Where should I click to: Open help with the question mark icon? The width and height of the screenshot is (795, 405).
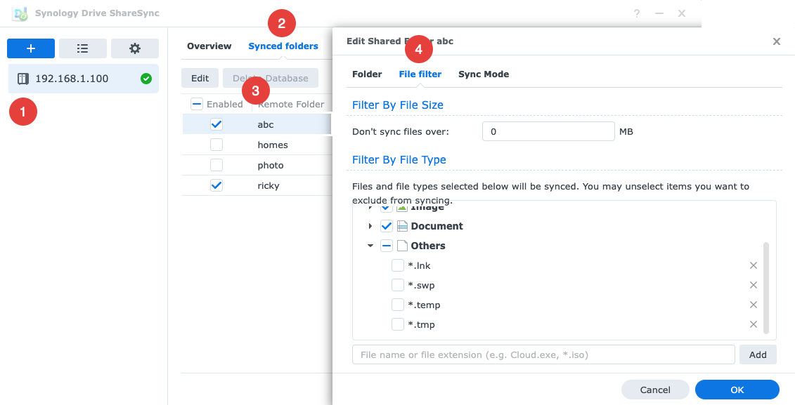pyautogui.click(x=637, y=13)
